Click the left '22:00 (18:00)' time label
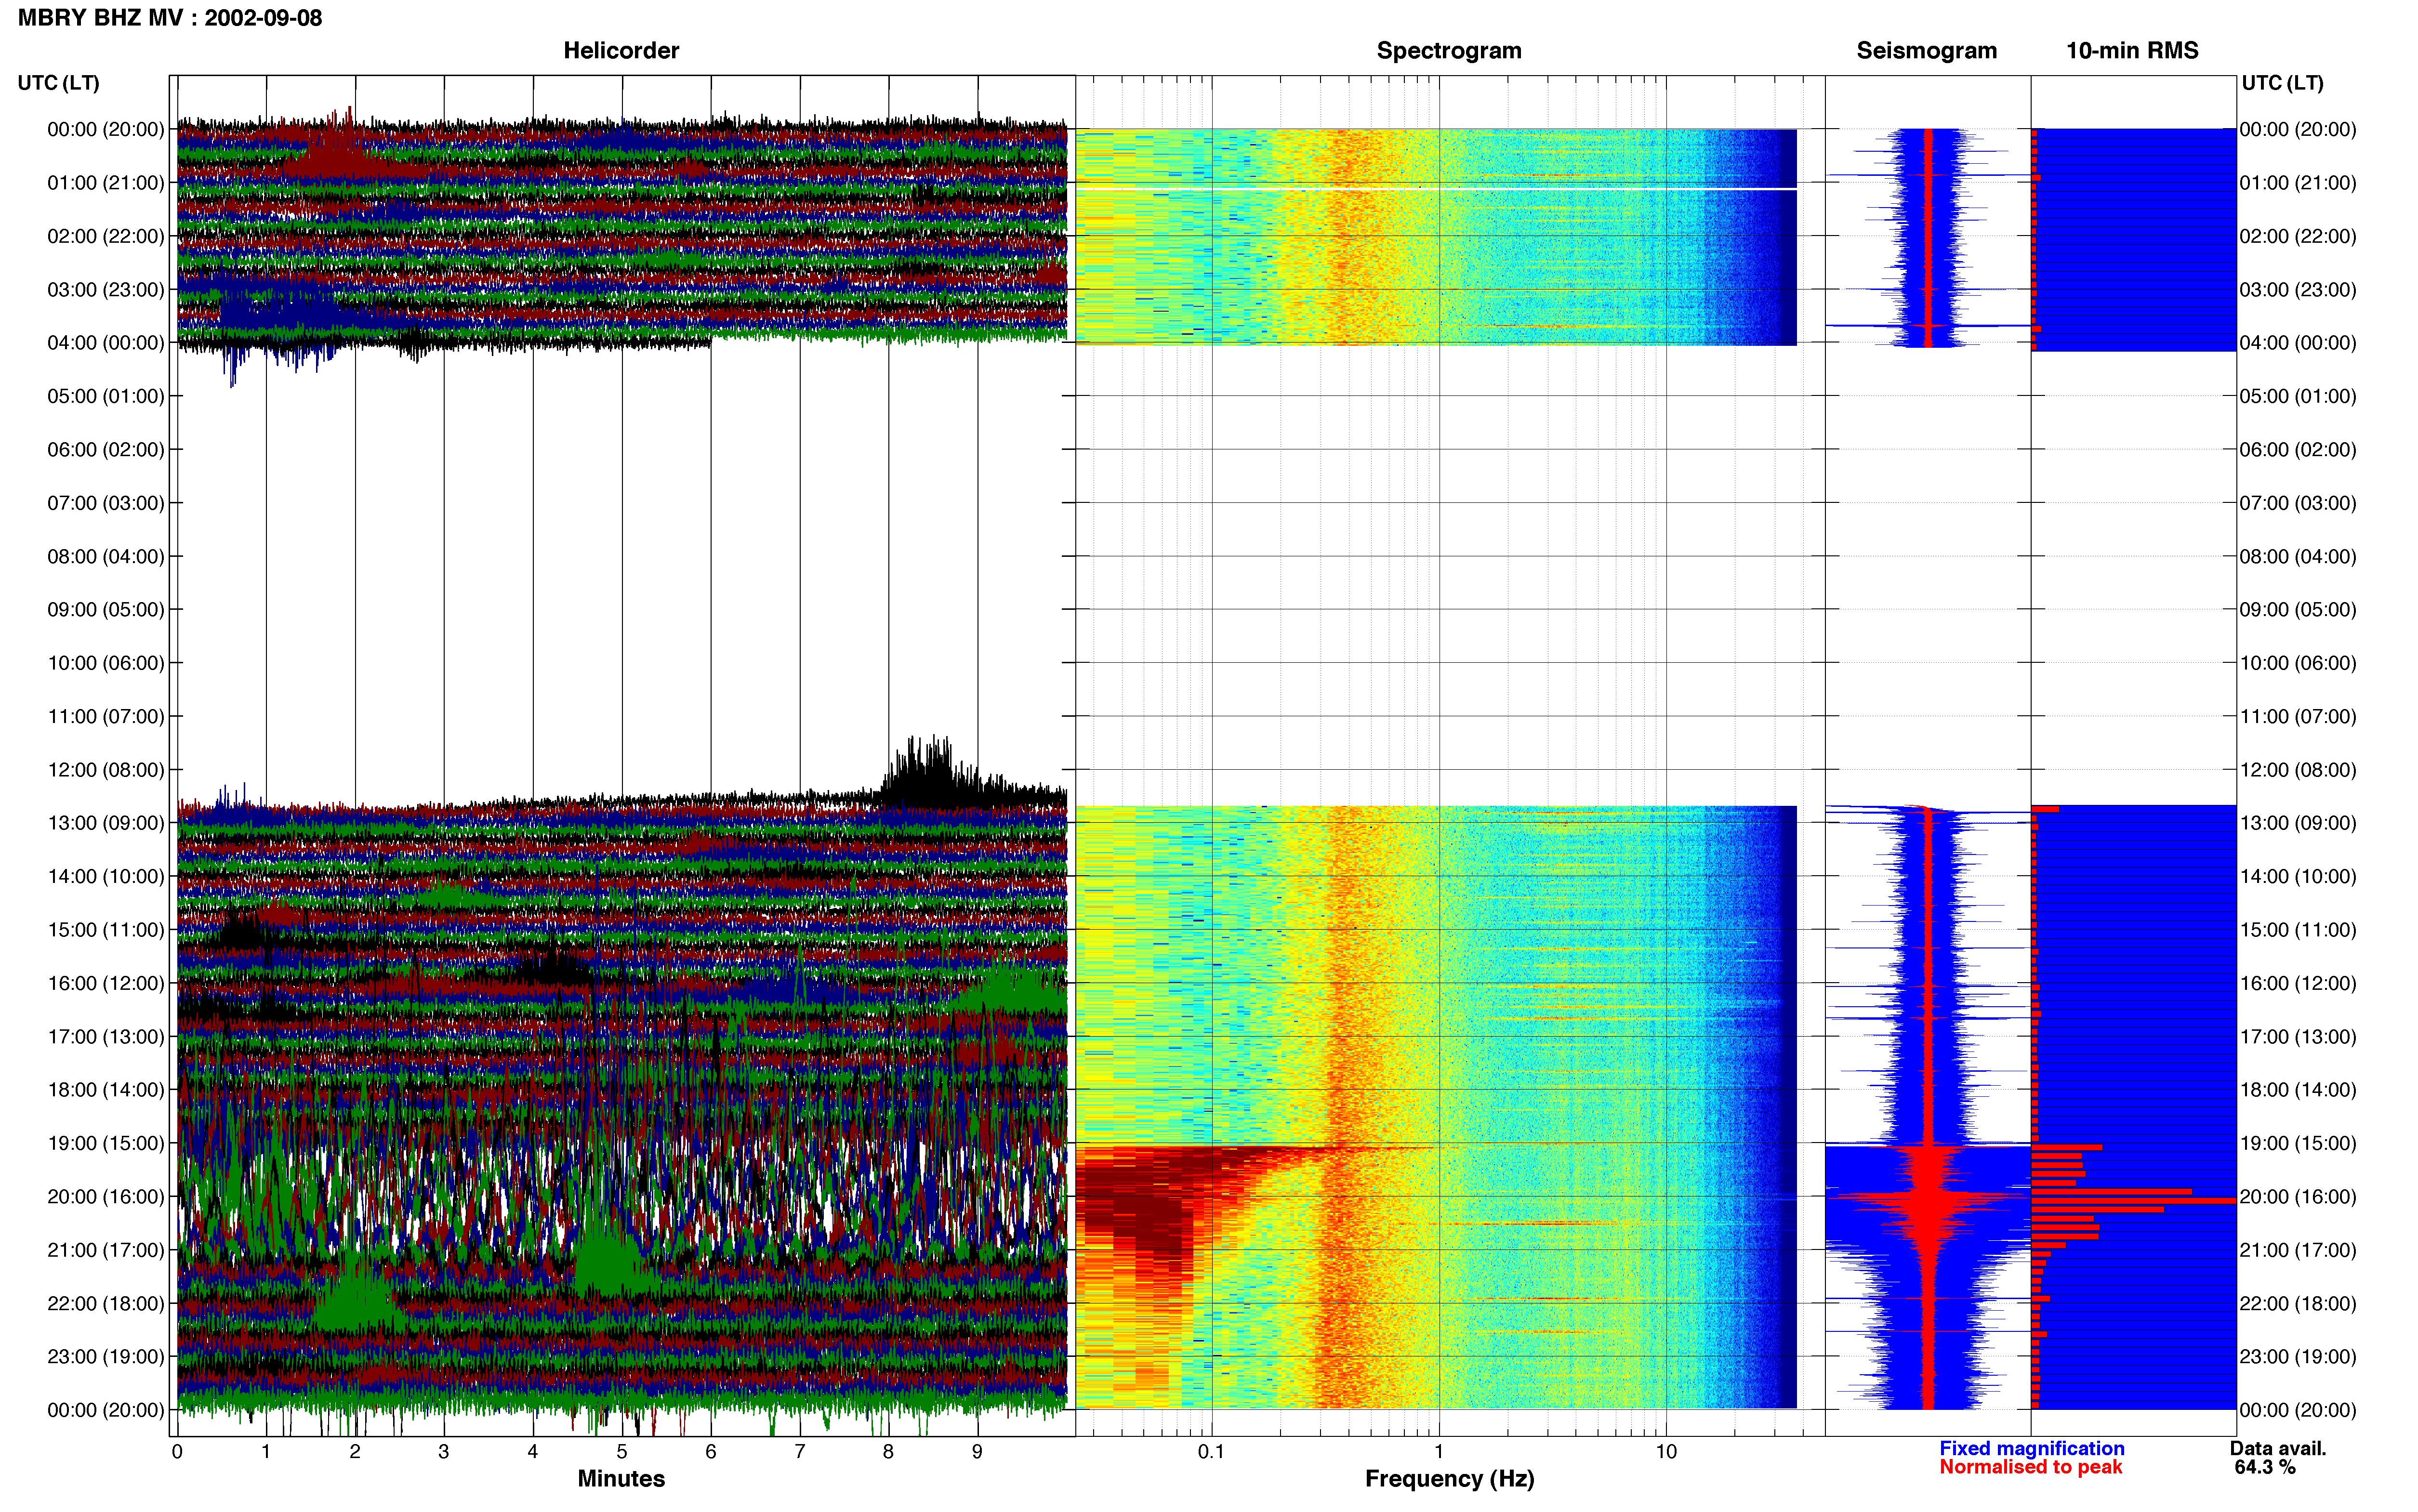This screenshot has height=1512, width=2418. [x=106, y=1303]
